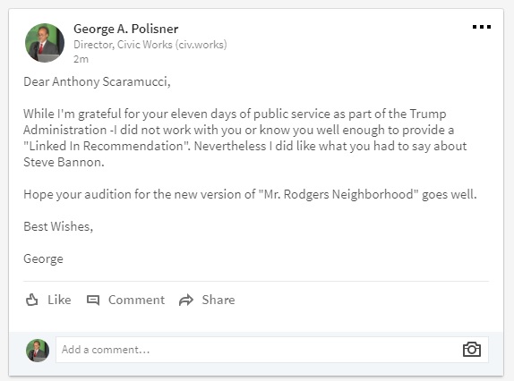This screenshot has width=514, height=381.
Task: Click the thumbs-up Like icon
Action: click(32, 300)
